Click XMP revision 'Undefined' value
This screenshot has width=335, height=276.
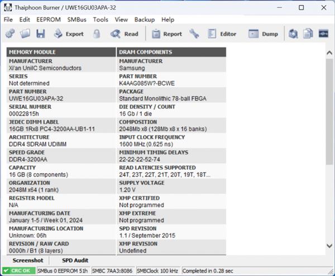tap(133, 250)
